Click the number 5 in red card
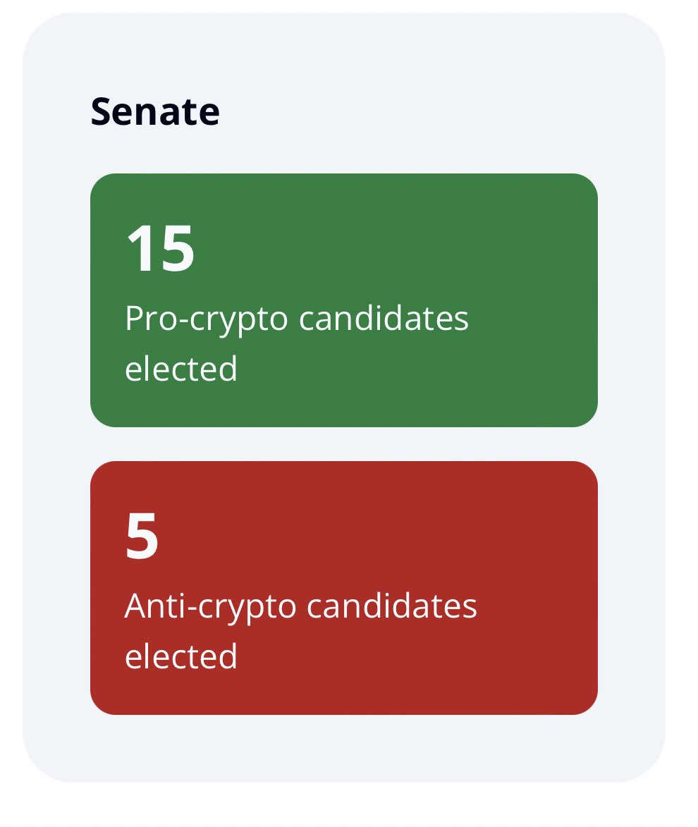Screen dimensions: 698x827 [142, 537]
